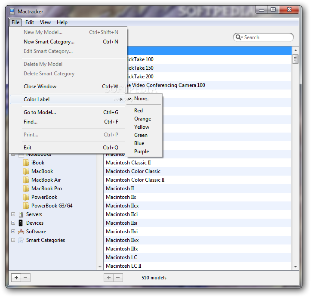This screenshot has width=311, height=297.
Task: Set color label to Orange
Action: click(x=144, y=119)
